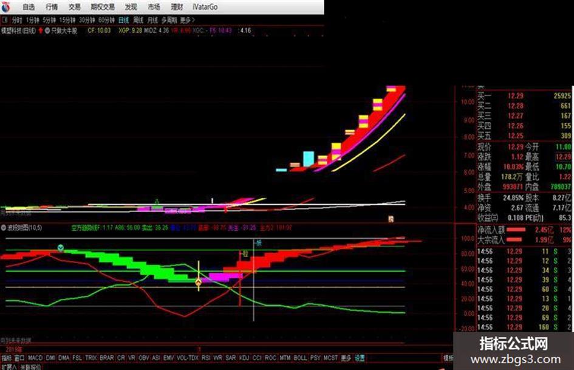
Task: Apply the MACD indicator
Action: [35, 358]
